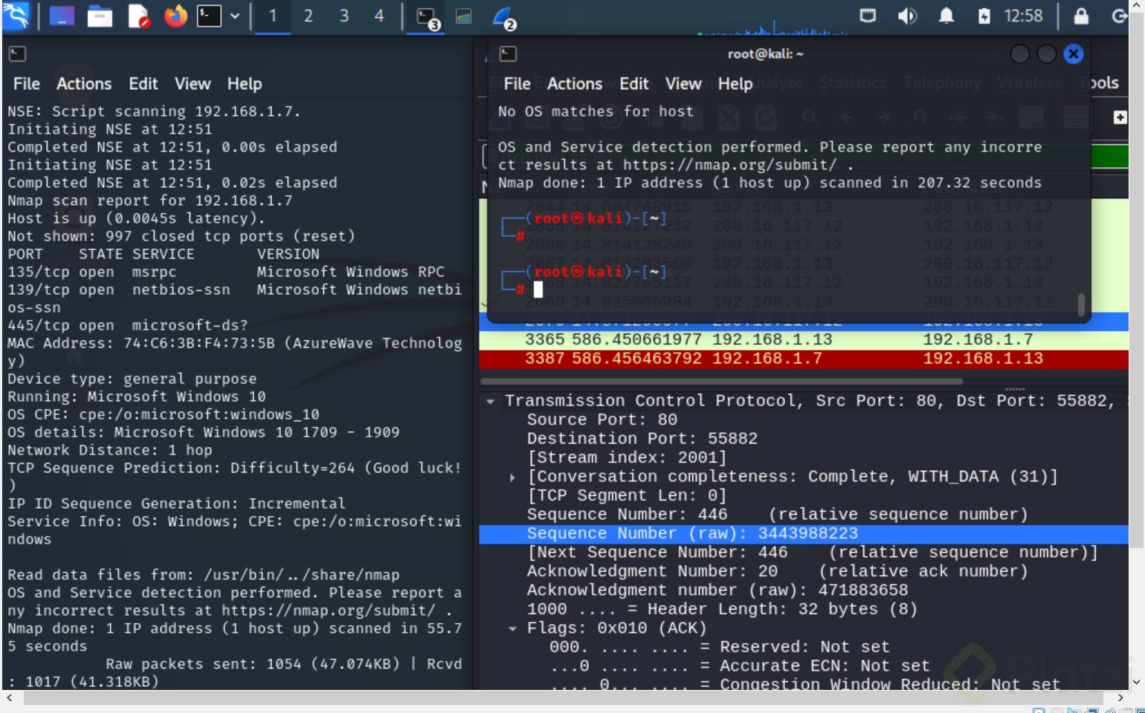Click the bottom scrollbar's left arrow
This screenshot has width=1145, height=713.
point(10,698)
